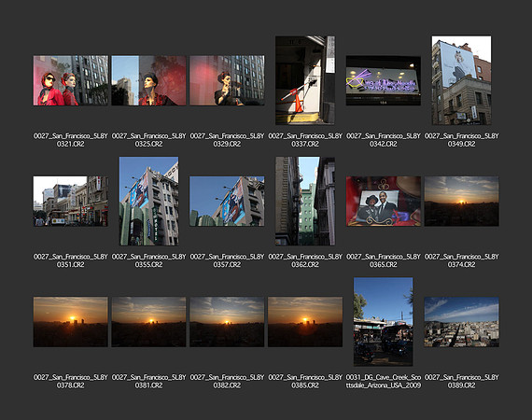The height and width of the screenshot is (420, 532).
Task: Choose the sunset thumbnail 0374.CR2
Action: (461, 202)
